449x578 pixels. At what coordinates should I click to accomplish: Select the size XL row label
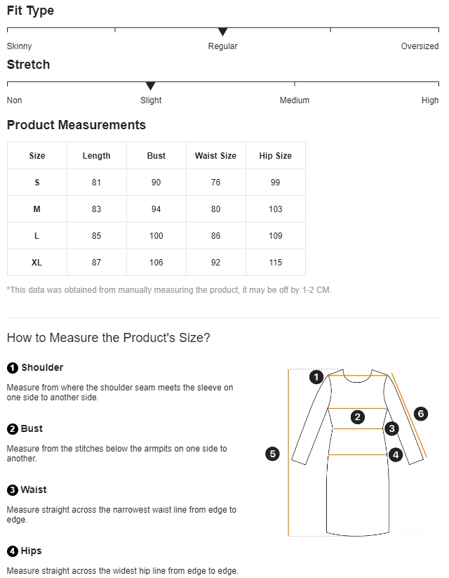pyautogui.click(x=37, y=263)
